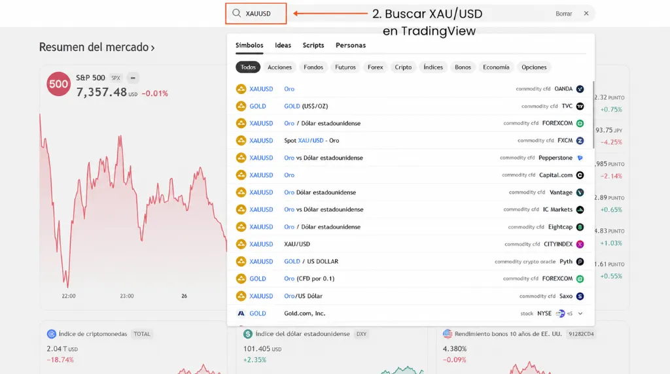This screenshot has height=374, width=670.
Task: Select GOLD / US DOLLAR Pyth result
Action: (x=410, y=262)
